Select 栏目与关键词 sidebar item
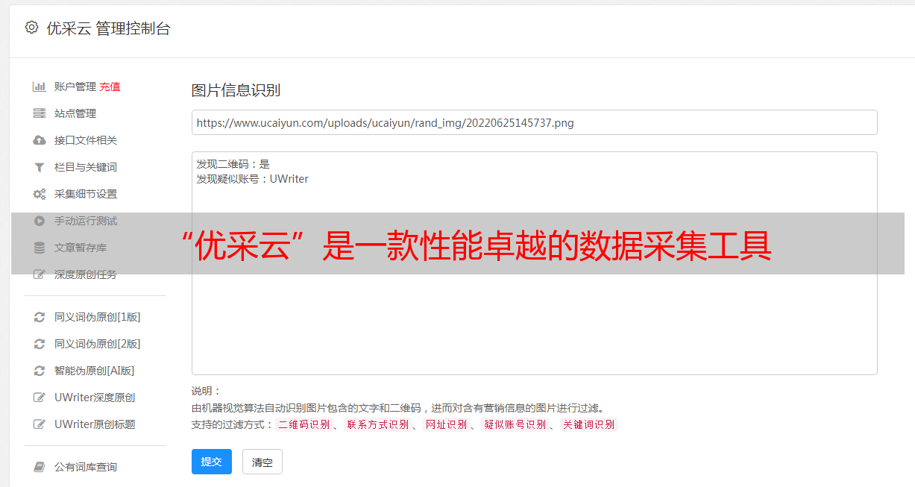The width and height of the screenshot is (915, 487). pyautogui.click(x=86, y=167)
